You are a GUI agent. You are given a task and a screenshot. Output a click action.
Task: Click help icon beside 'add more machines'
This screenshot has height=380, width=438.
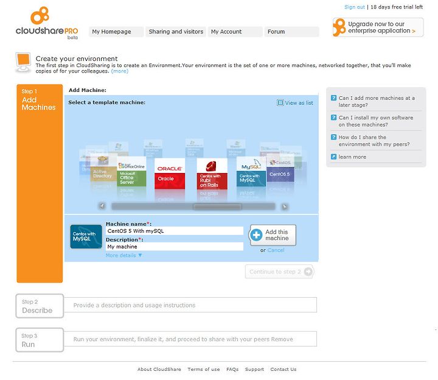(x=333, y=98)
